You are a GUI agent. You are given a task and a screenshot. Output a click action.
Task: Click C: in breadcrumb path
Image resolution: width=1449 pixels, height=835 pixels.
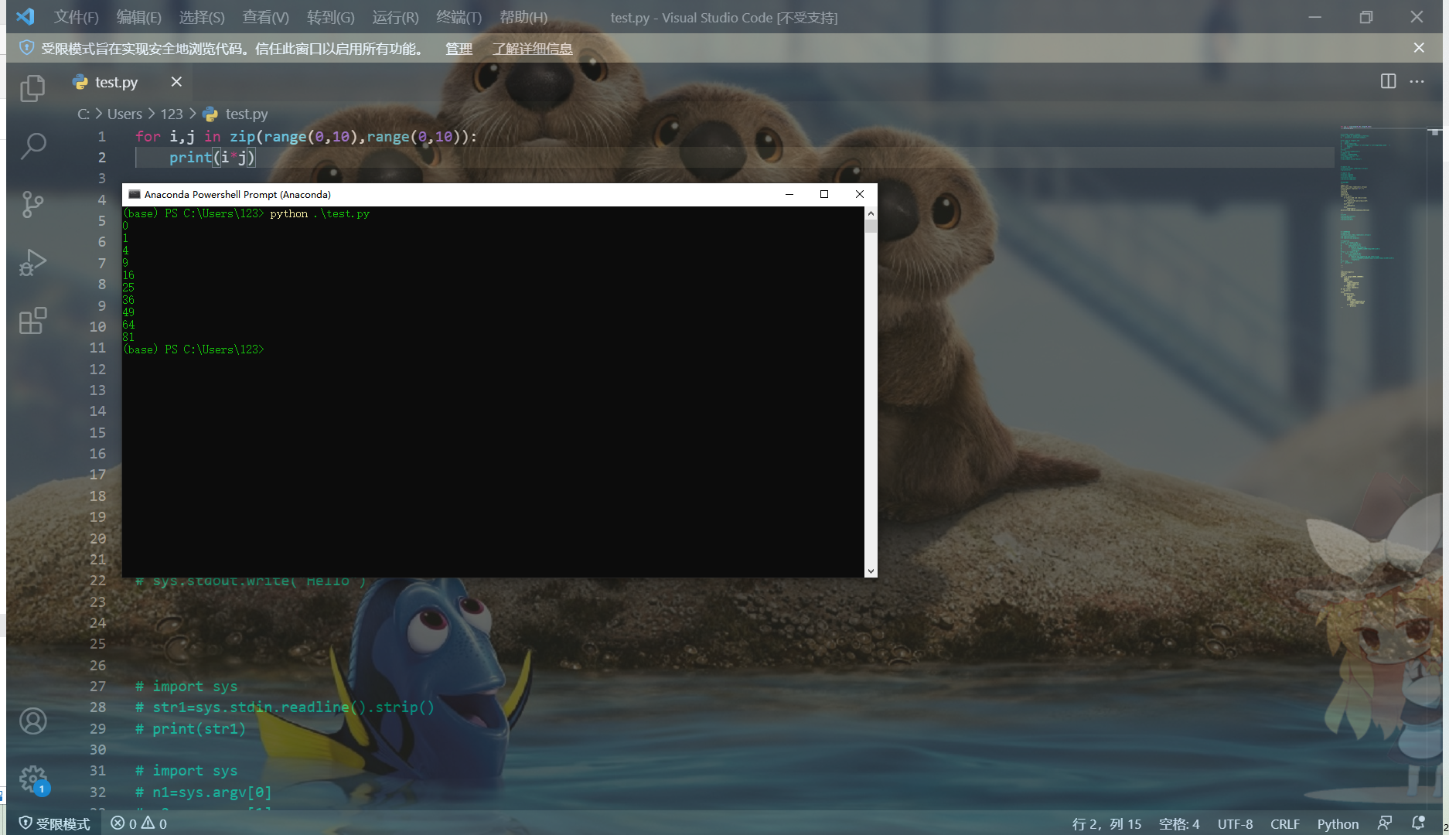click(84, 114)
